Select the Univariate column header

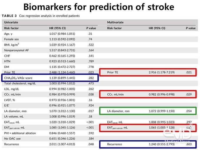tap(11, 22)
